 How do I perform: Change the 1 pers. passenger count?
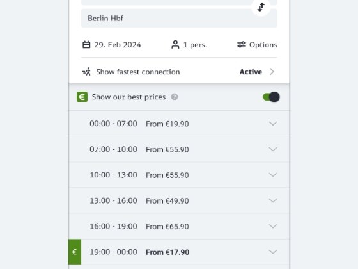tap(189, 45)
